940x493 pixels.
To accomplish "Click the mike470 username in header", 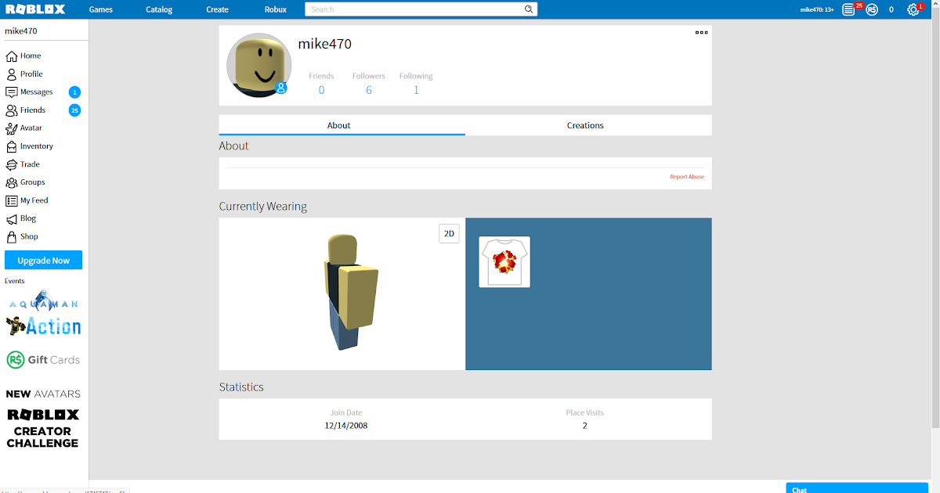I will coord(816,9).
